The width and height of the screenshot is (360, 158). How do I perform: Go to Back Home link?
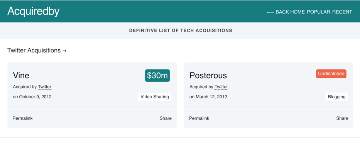[x=290, y=12]
